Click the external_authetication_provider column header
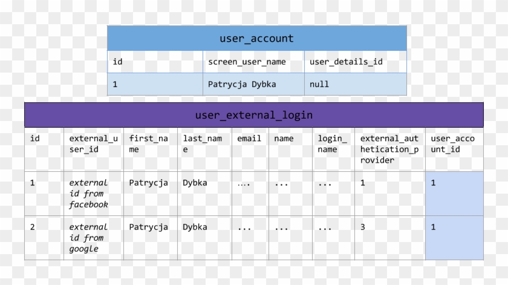The height and width of the screenshot is (285, 508). pos(390,149)
